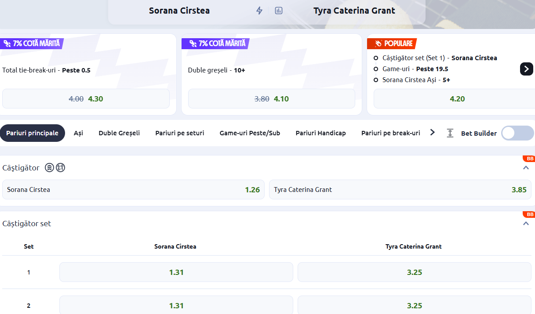Enable the Bet Builder toggle switch

click(517, 133)
